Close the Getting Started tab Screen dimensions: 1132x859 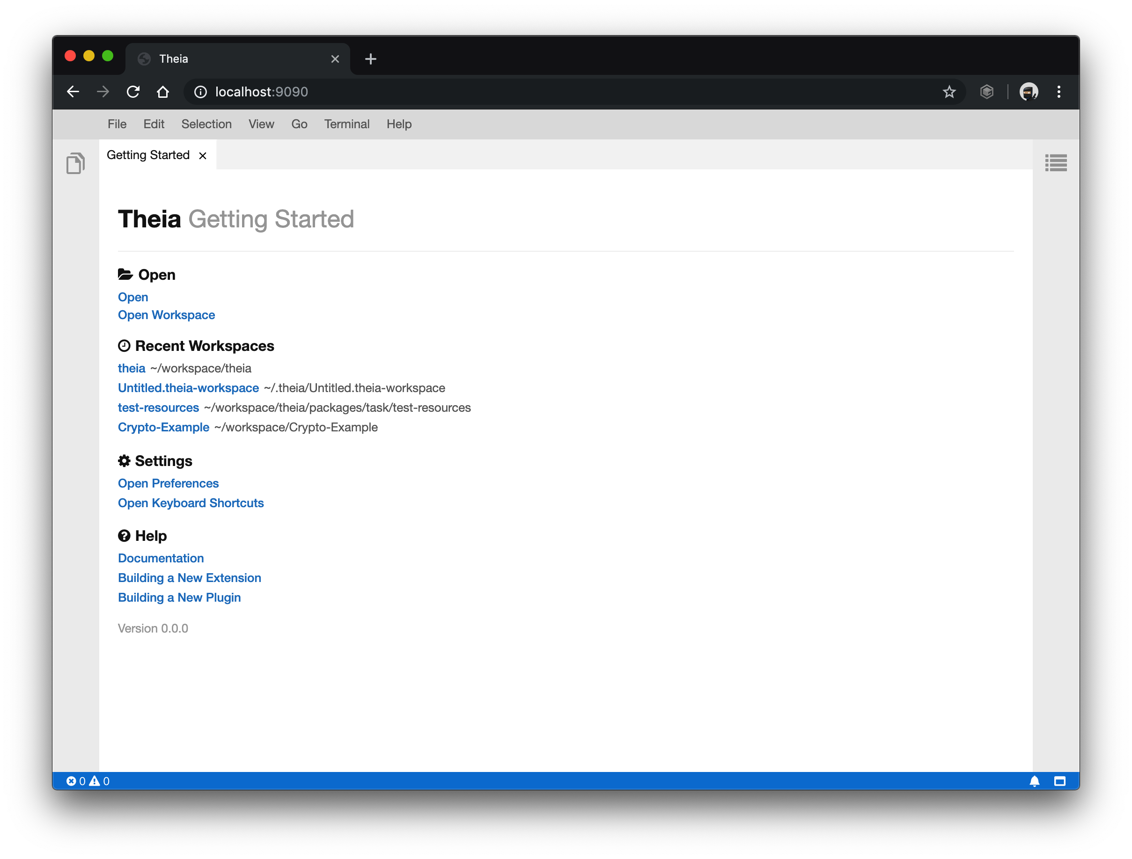coord(203,155)
